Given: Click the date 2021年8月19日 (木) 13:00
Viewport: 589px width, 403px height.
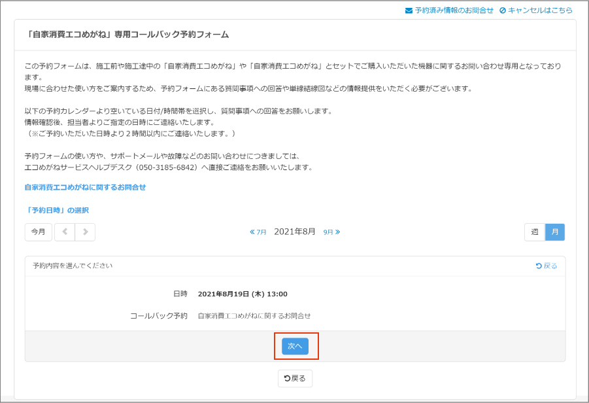Looking at the screenshot, I should point(243,294).
